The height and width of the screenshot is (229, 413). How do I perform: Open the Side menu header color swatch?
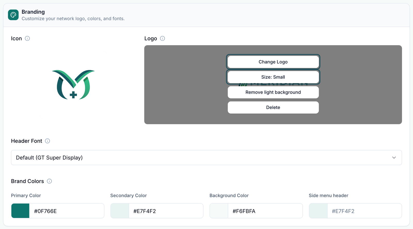318,211
